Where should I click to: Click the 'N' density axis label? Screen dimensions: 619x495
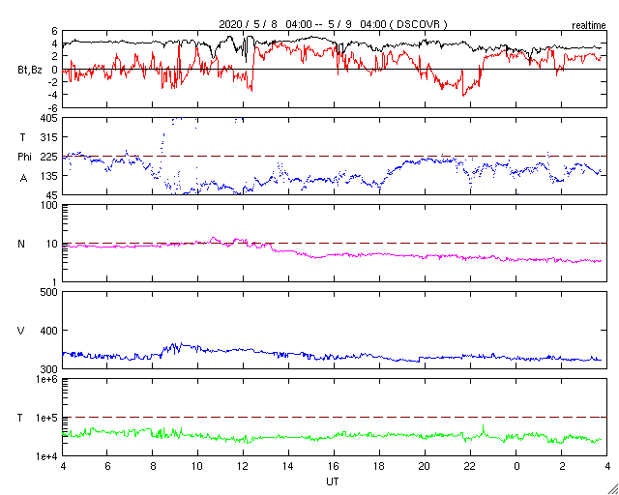(21, 244)
